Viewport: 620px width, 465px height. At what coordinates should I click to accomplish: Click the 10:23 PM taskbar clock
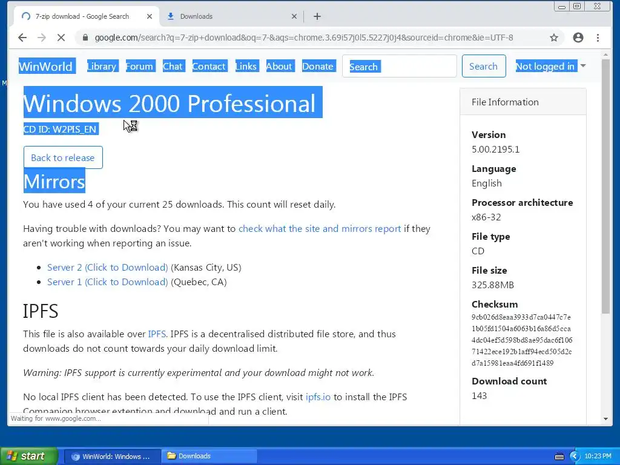pyautogui.click(x=598, y=456)
